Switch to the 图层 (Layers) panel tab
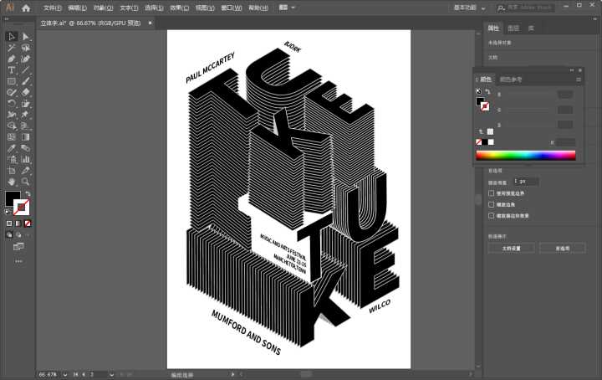Image resolution: width=602 pixels, height=380 pixels. tap(513, 28)
